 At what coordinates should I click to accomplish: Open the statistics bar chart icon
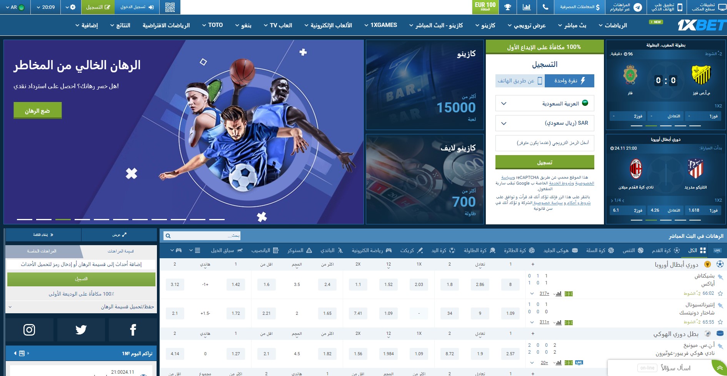tap(527, 7)
